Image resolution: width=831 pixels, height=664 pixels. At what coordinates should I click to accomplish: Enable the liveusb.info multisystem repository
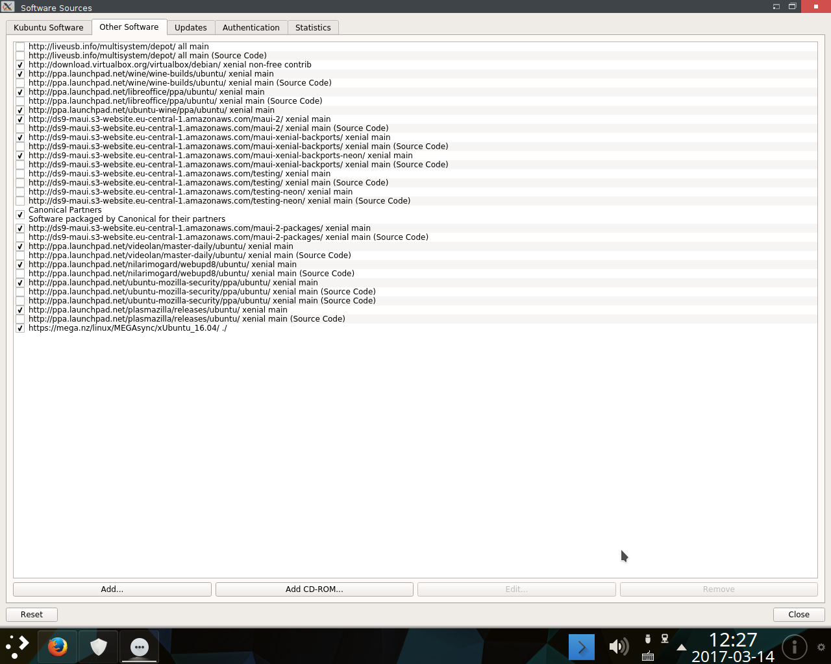click(20, 47)
